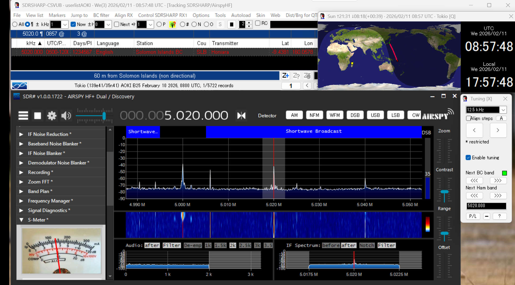Disable the Enable tuning checkbox
This screenshot has height=285, width=515.
point(468,158)
